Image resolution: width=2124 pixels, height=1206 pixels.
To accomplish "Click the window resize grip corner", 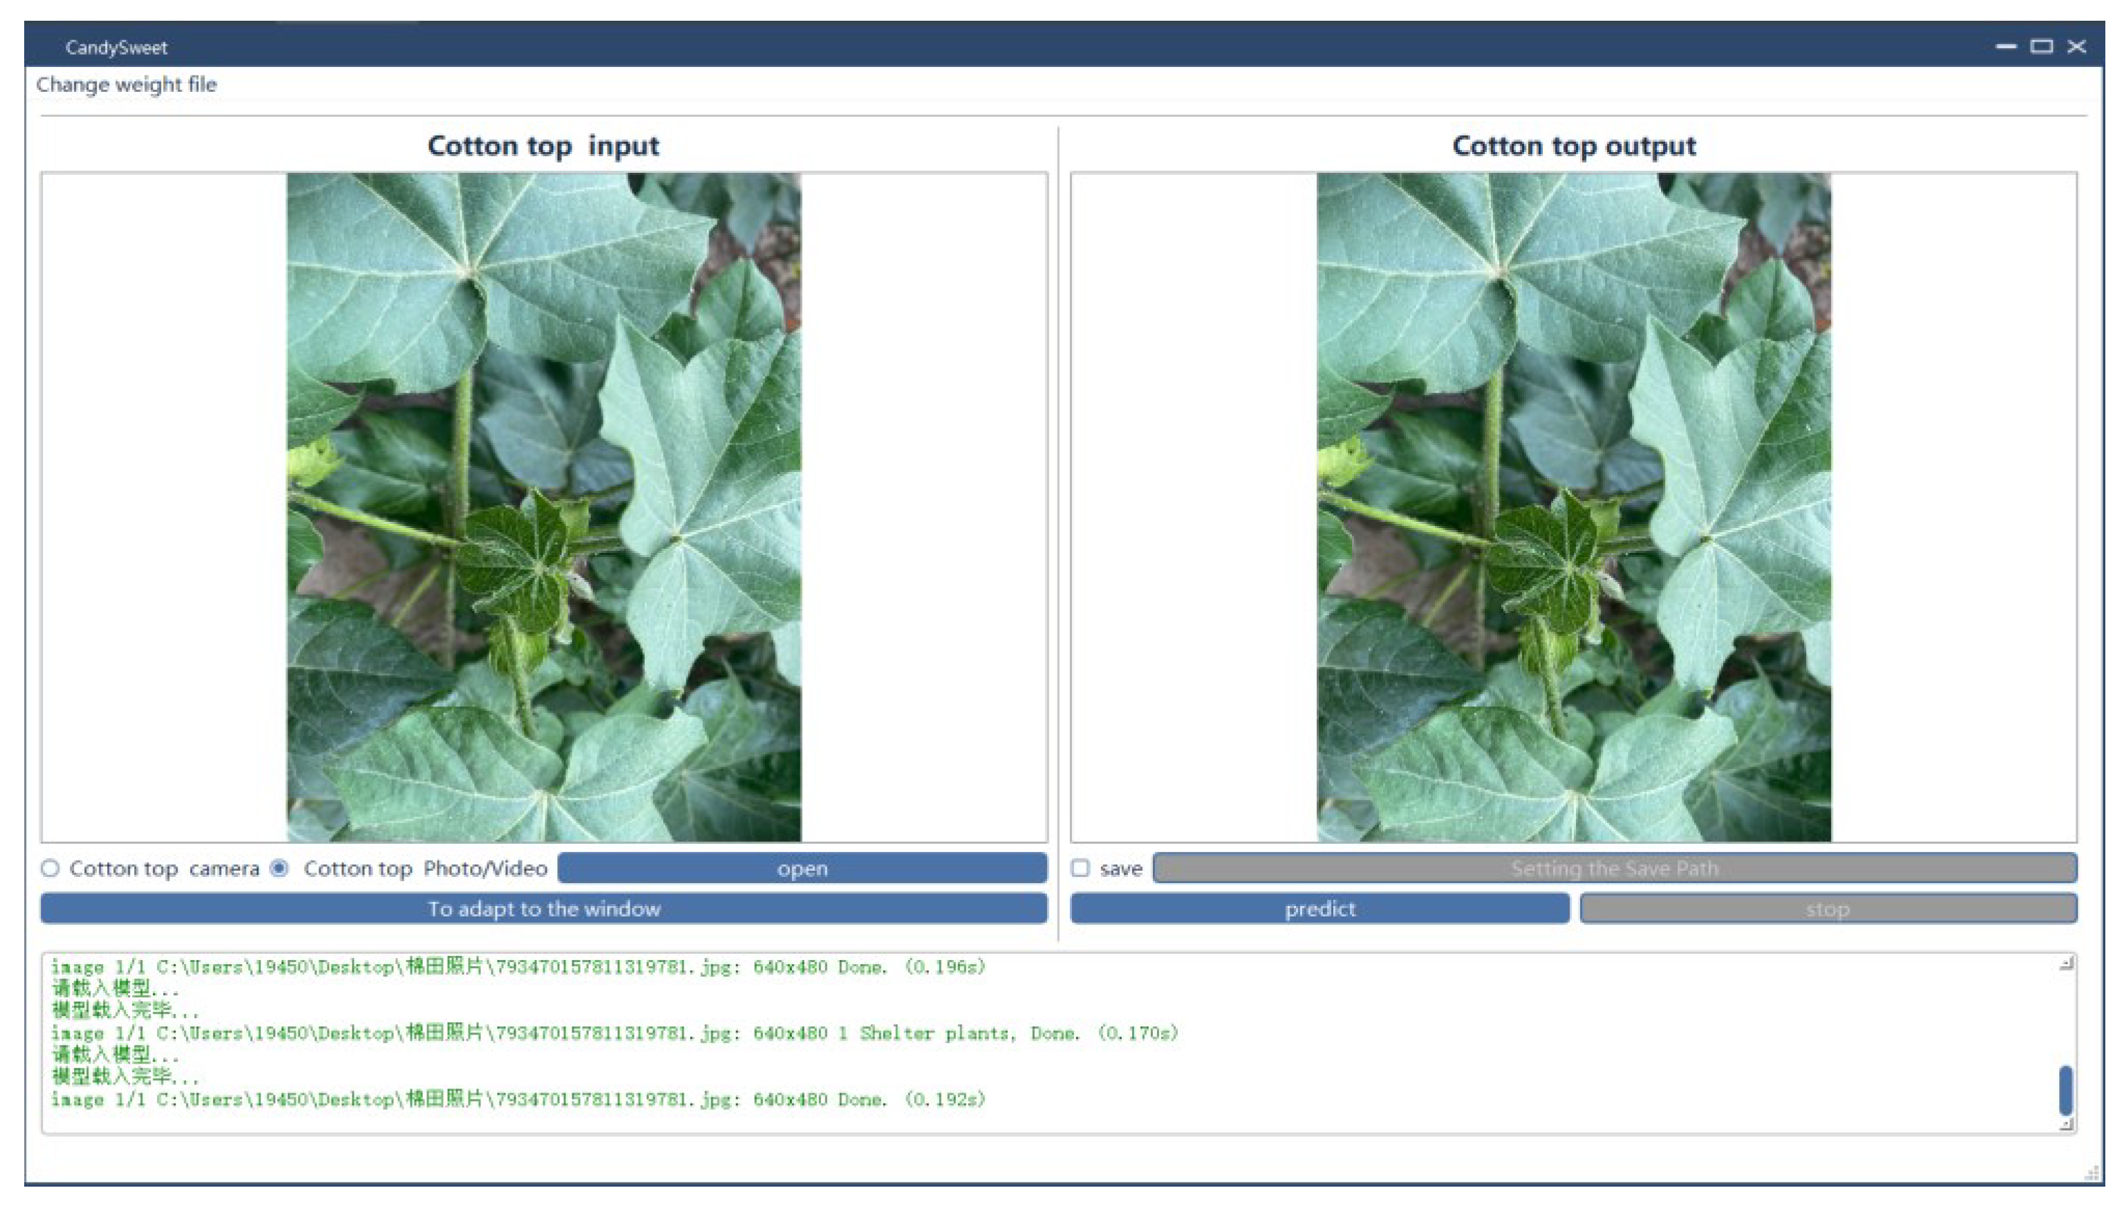I will (2094, 1174).
